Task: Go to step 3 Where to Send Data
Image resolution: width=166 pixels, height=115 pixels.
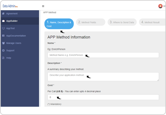Action: [122, 22]
